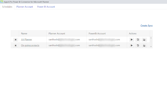This screenshot has width=167, height=104.
Task: Click the PowerBi Account column header
Action: (97, 34)
